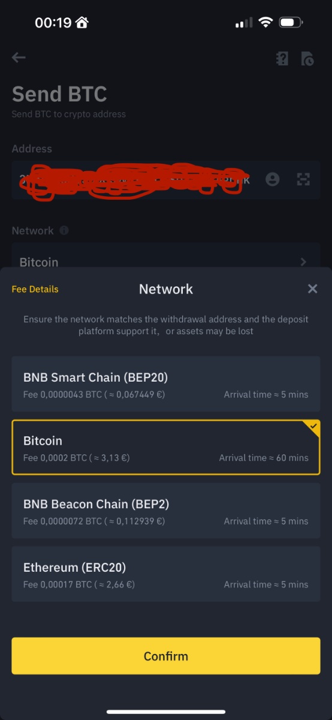
Task: Tap the Wi-Fi status icon
Action: [x=265, y=23]
